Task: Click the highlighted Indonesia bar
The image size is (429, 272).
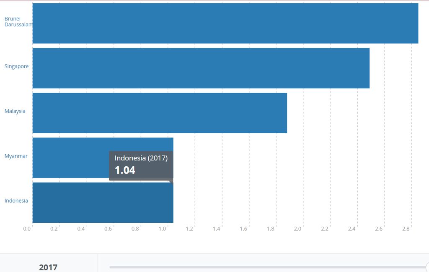Action: pos(103,203)
